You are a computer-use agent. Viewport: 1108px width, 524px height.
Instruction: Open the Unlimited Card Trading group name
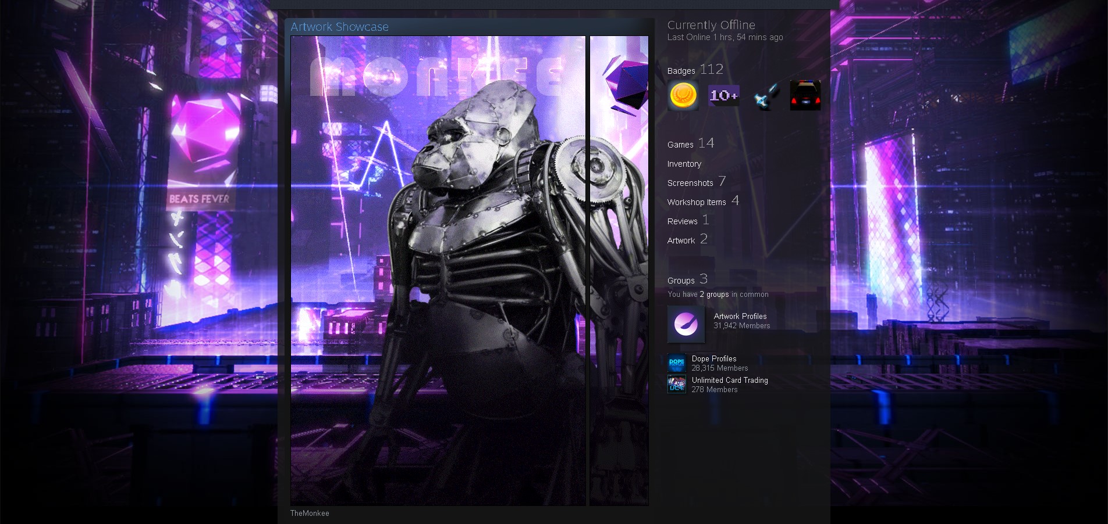[730, 380]
